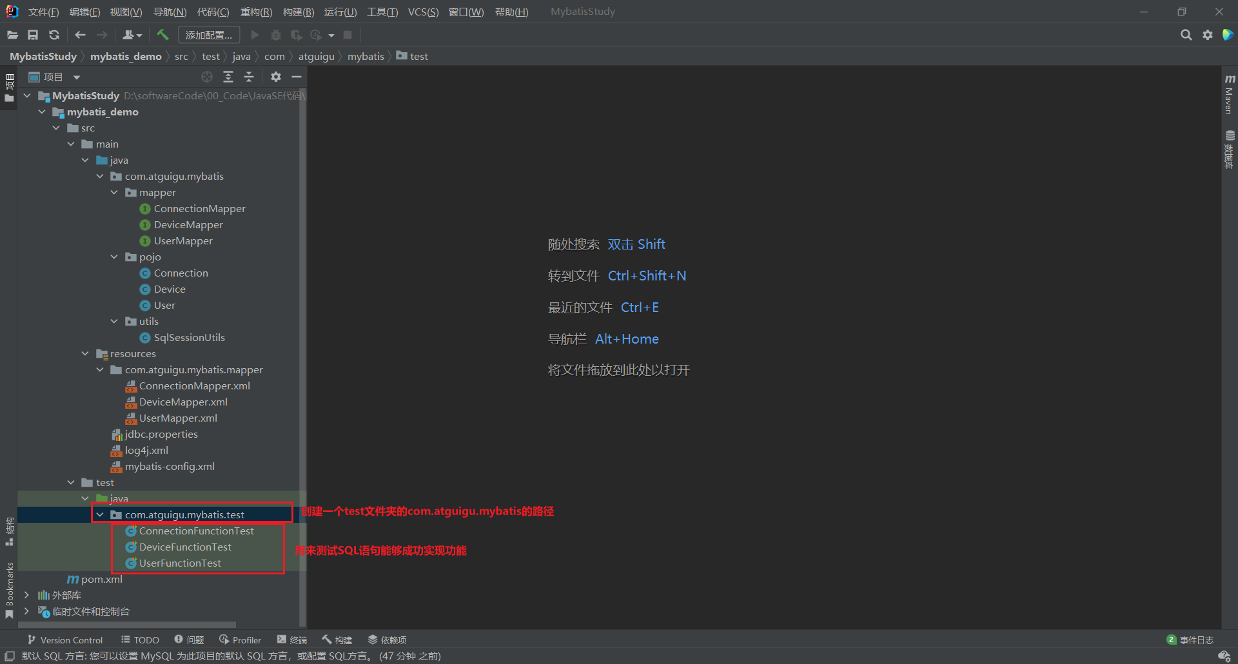
Task: Select the Connection pojo class
Action: point(173,273)
